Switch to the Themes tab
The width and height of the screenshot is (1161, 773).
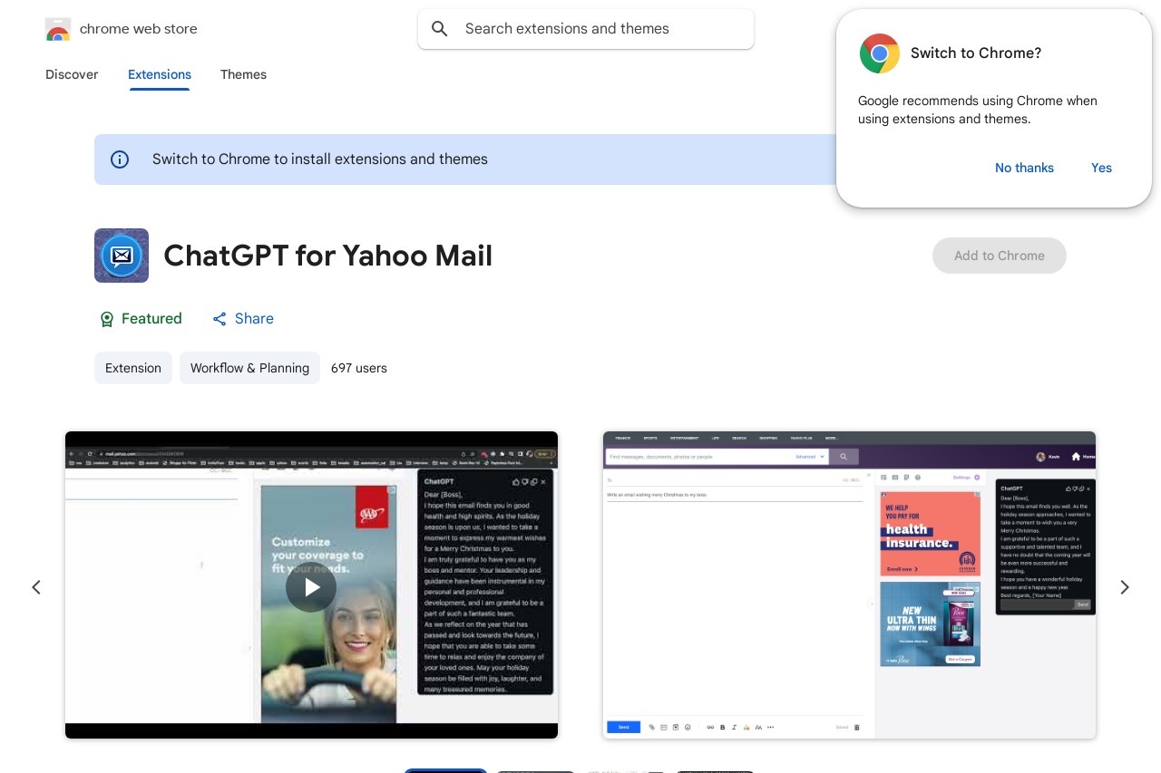[243, 74]
